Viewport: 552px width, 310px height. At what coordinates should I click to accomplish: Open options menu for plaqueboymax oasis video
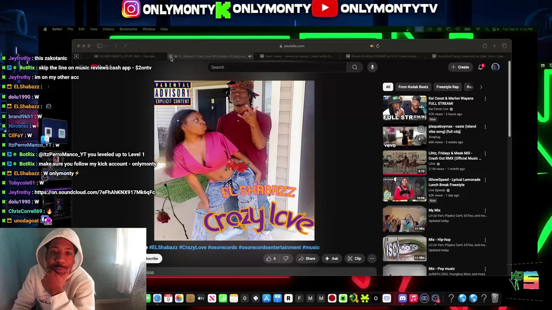485,127
